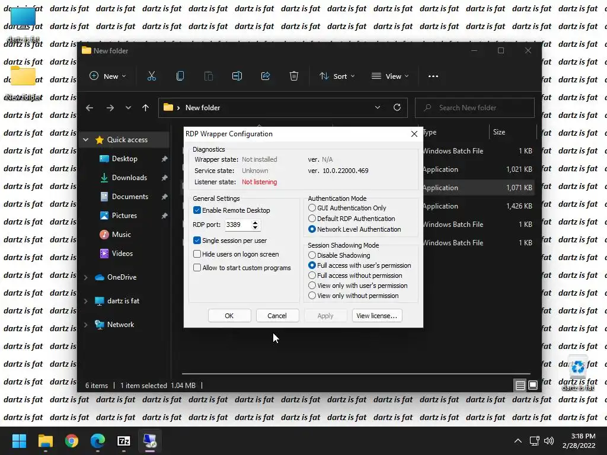Select Network Level Authentication radio button
The height and width of the screenshot is (455, 607).
(312, 229)
